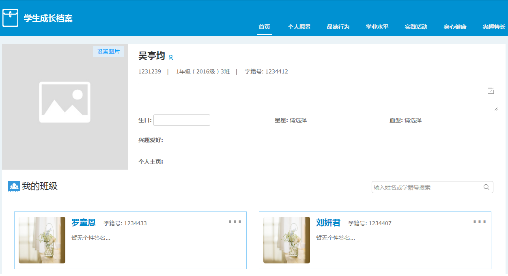Open the 血型 请选择 dropdown
The image size is (508, 276).
[x=413, y=120]
